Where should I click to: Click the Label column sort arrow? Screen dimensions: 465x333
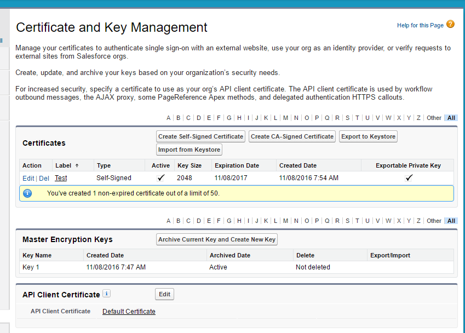coord(77,165)
